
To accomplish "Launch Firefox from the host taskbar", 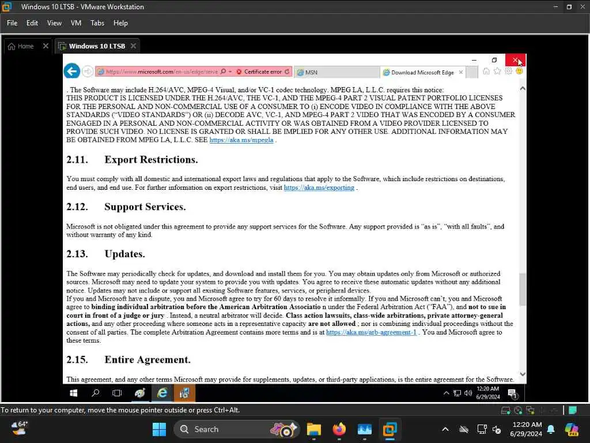I will pyautogui.click(x=339, y=429).
